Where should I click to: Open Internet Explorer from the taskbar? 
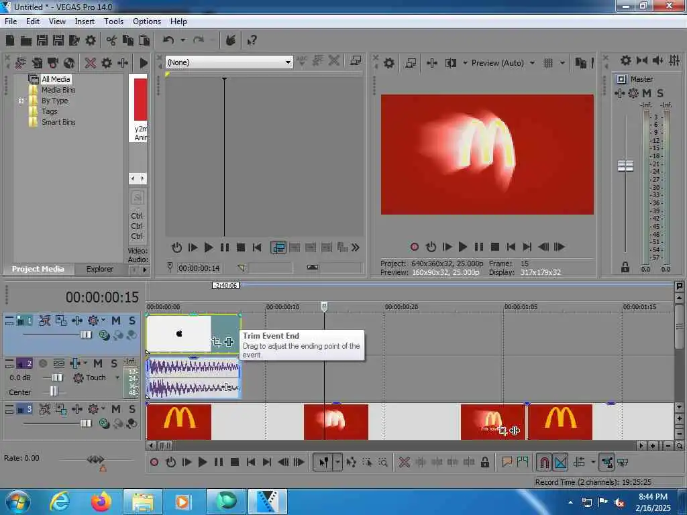[x=60, y=502]
